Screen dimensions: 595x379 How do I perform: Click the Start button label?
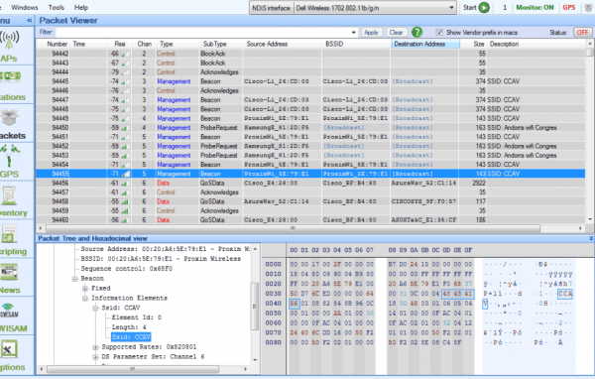click(x=469, y=7)
